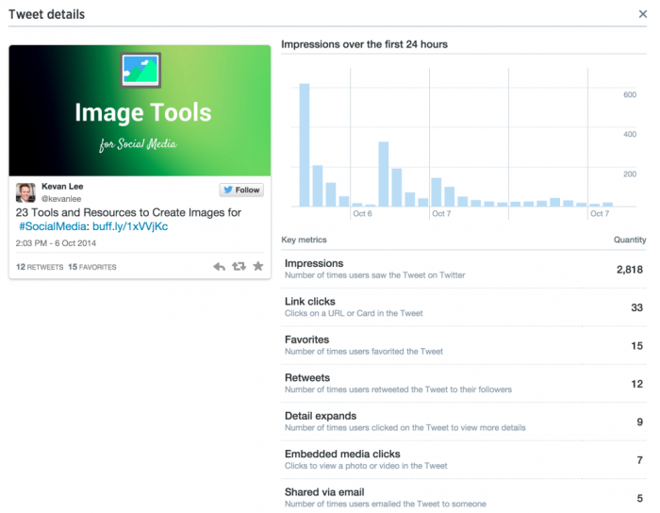Close the Tweet details dialog
This screenshot has width=660, height=513.
(x=643, y=14)
